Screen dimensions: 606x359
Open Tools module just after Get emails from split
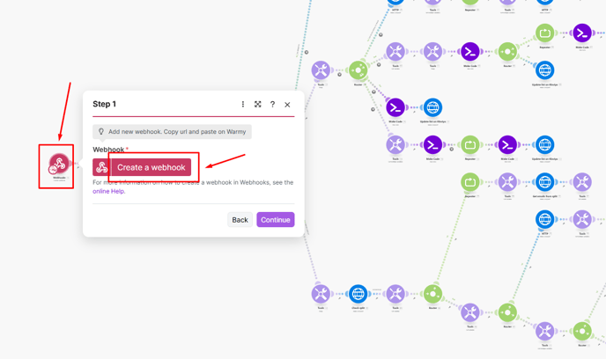(x=582, y=182)
